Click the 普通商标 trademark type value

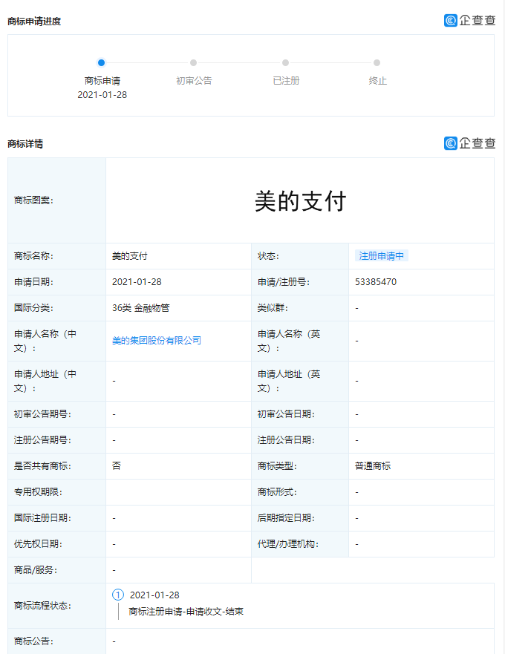[373, 466]
